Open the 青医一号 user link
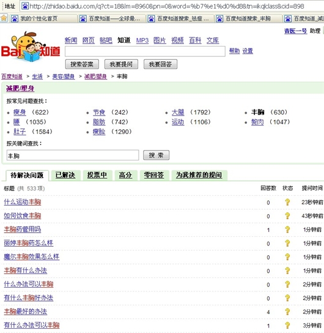The width and height of the screenshot is (324, 333). click(296, 31)
